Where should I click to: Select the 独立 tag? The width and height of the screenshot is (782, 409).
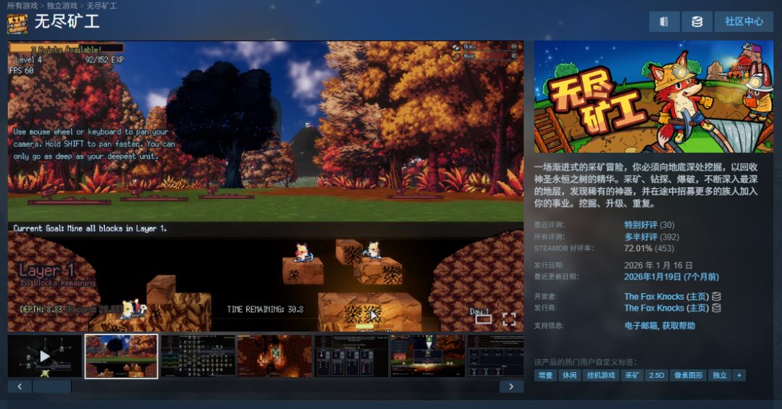coord(719,375)
